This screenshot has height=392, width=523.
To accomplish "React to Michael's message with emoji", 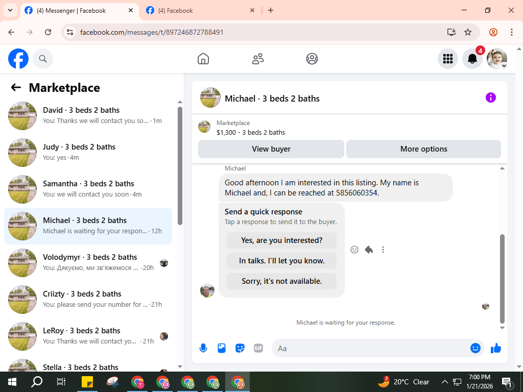I will point(354,250).
